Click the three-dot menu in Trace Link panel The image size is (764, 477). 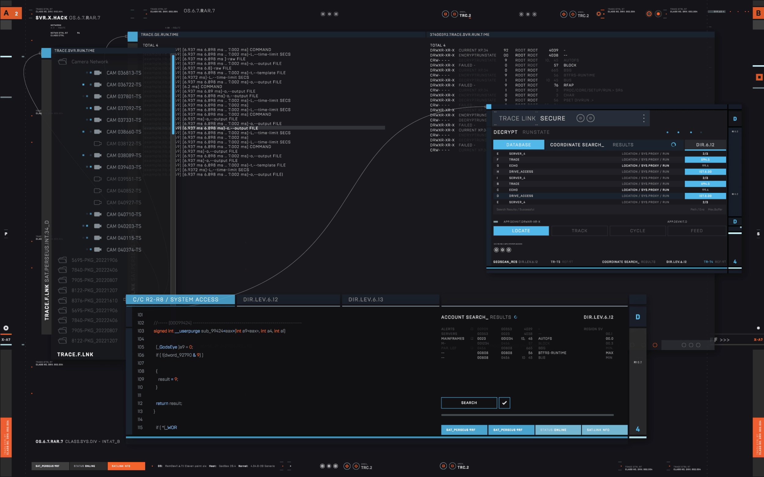(644, 118)
